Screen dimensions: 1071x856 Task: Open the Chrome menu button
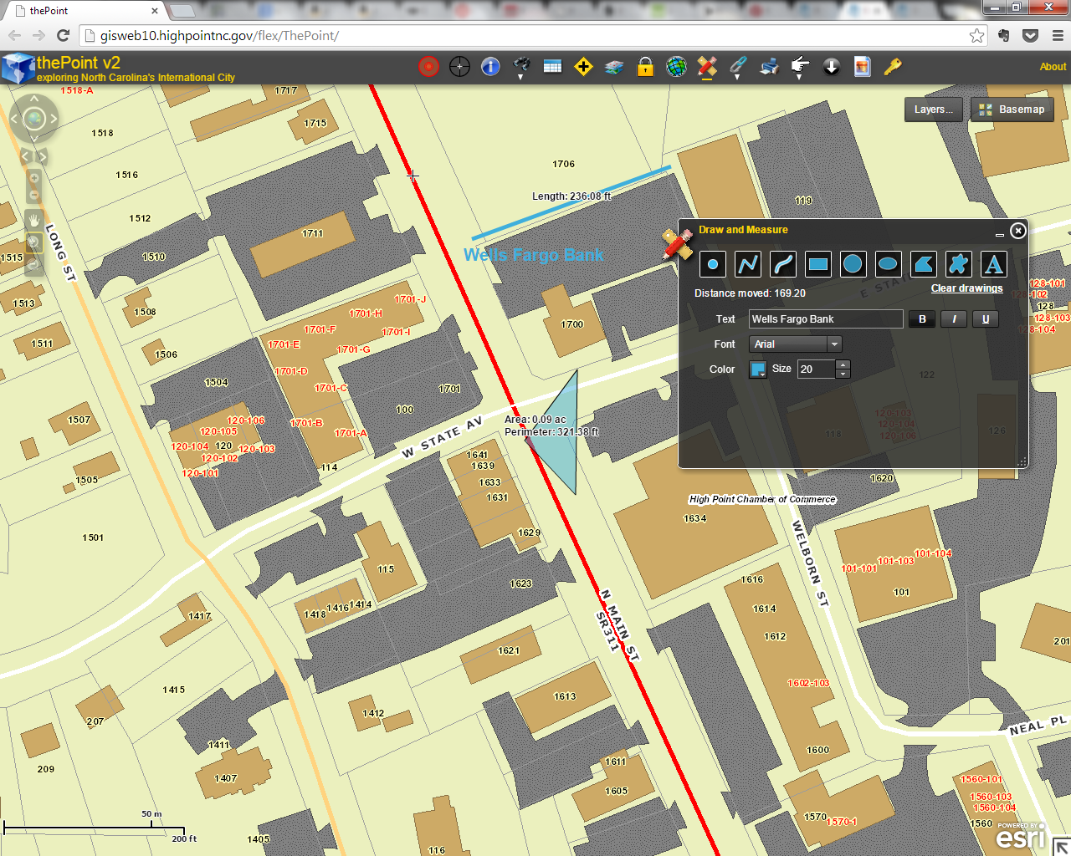tap(1057, 35)
